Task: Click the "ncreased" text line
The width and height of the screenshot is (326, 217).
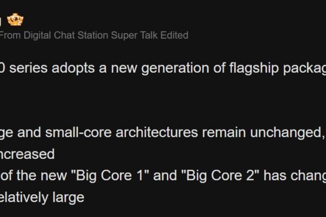Action: click(27, 155)
